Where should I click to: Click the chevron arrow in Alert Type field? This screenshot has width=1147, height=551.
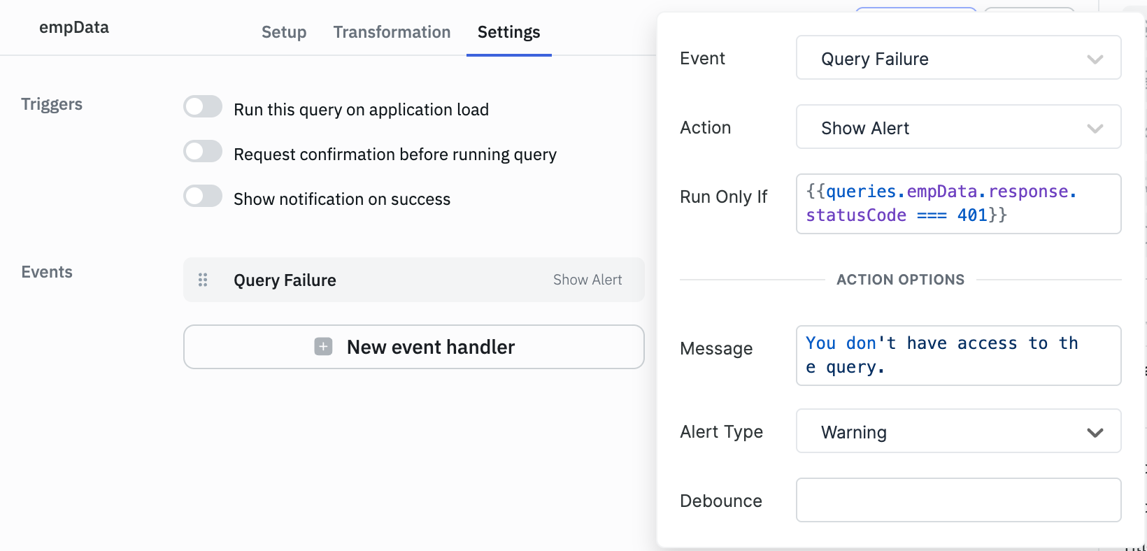click(1095, 433)
